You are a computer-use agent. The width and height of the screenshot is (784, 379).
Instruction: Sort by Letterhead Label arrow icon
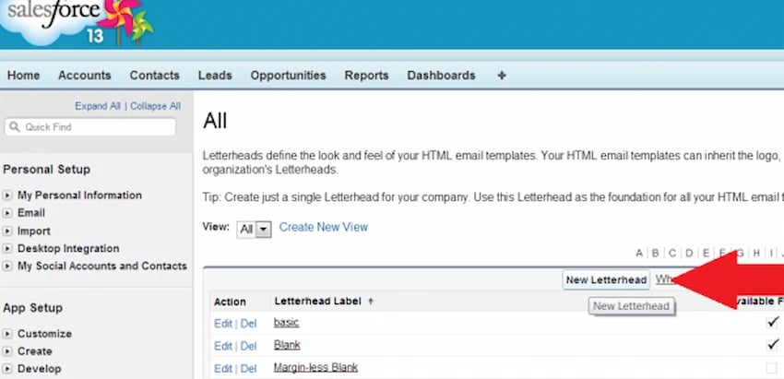click(371, 302)
